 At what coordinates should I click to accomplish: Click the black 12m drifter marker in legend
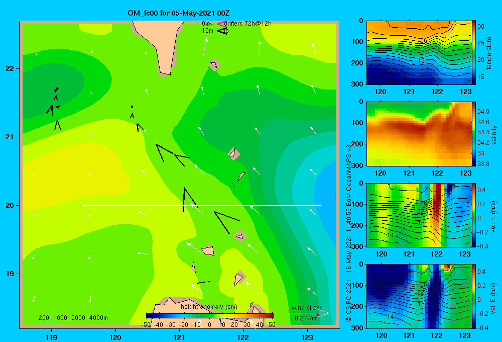[222, 31]
